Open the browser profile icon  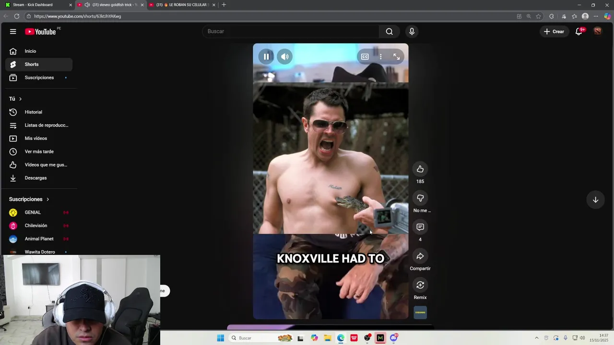pyautogui.click(x=585, y=16)
